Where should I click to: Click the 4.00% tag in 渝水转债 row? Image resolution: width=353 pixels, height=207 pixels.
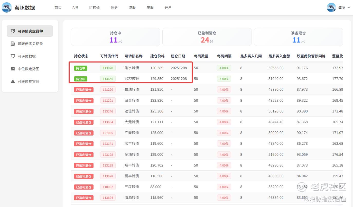click(x=224, y=68)
